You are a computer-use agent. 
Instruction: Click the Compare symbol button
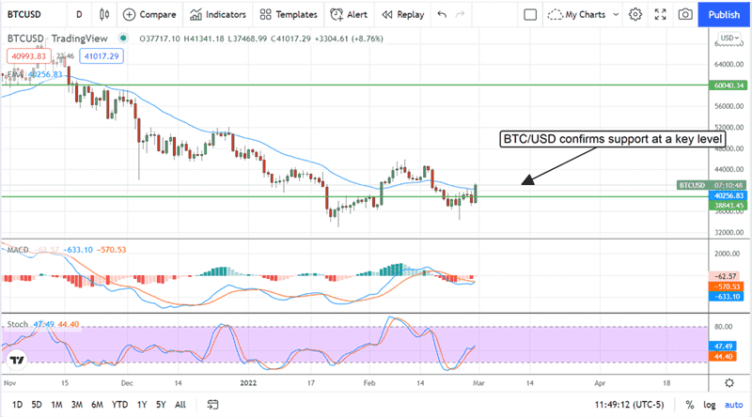coord(149,14)
